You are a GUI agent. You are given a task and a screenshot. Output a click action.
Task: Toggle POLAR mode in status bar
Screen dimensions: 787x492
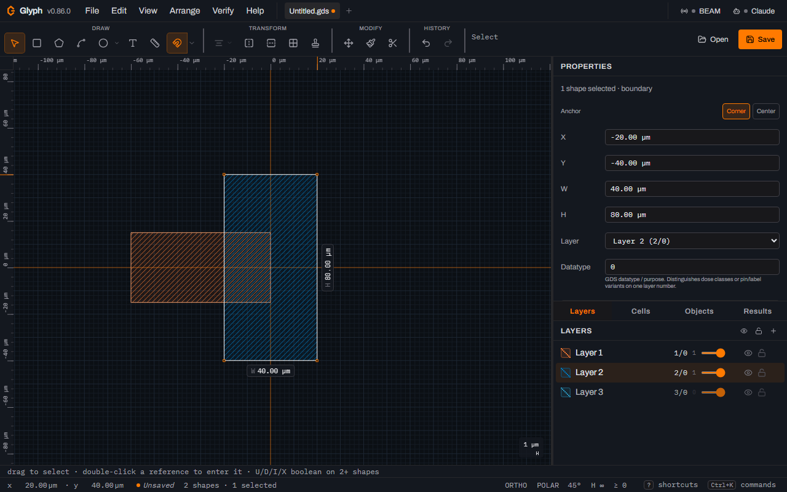[x=548, y=485]
